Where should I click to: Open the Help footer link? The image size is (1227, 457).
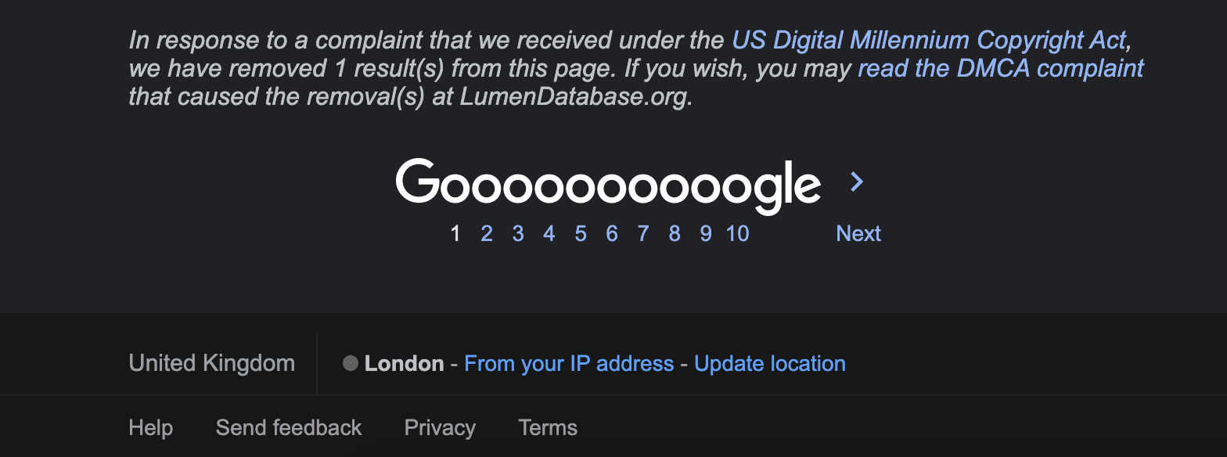[x=150, y=428]
